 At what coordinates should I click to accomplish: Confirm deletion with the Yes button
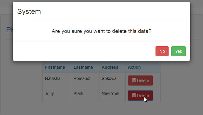pyautogui.click(x=178, y=51)
